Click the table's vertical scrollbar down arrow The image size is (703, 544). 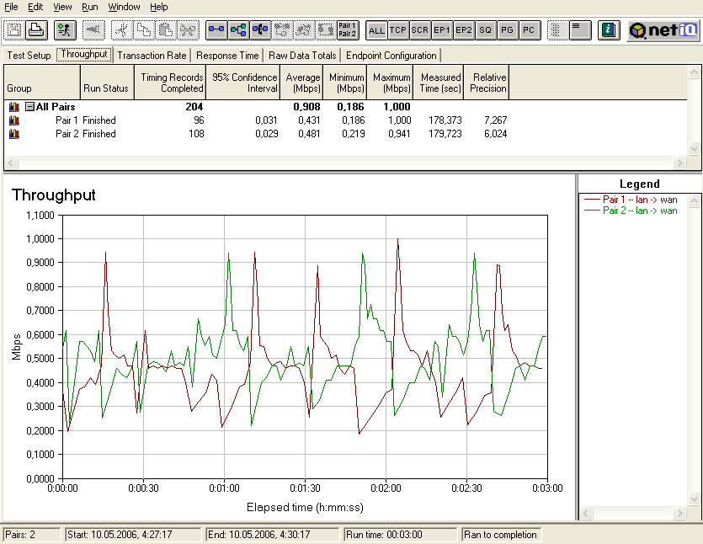coord(695,148)
